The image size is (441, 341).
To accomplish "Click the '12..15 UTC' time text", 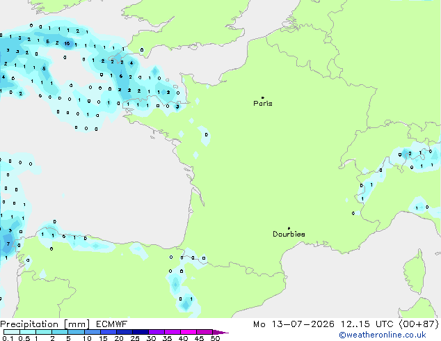I will click(367, 324).
